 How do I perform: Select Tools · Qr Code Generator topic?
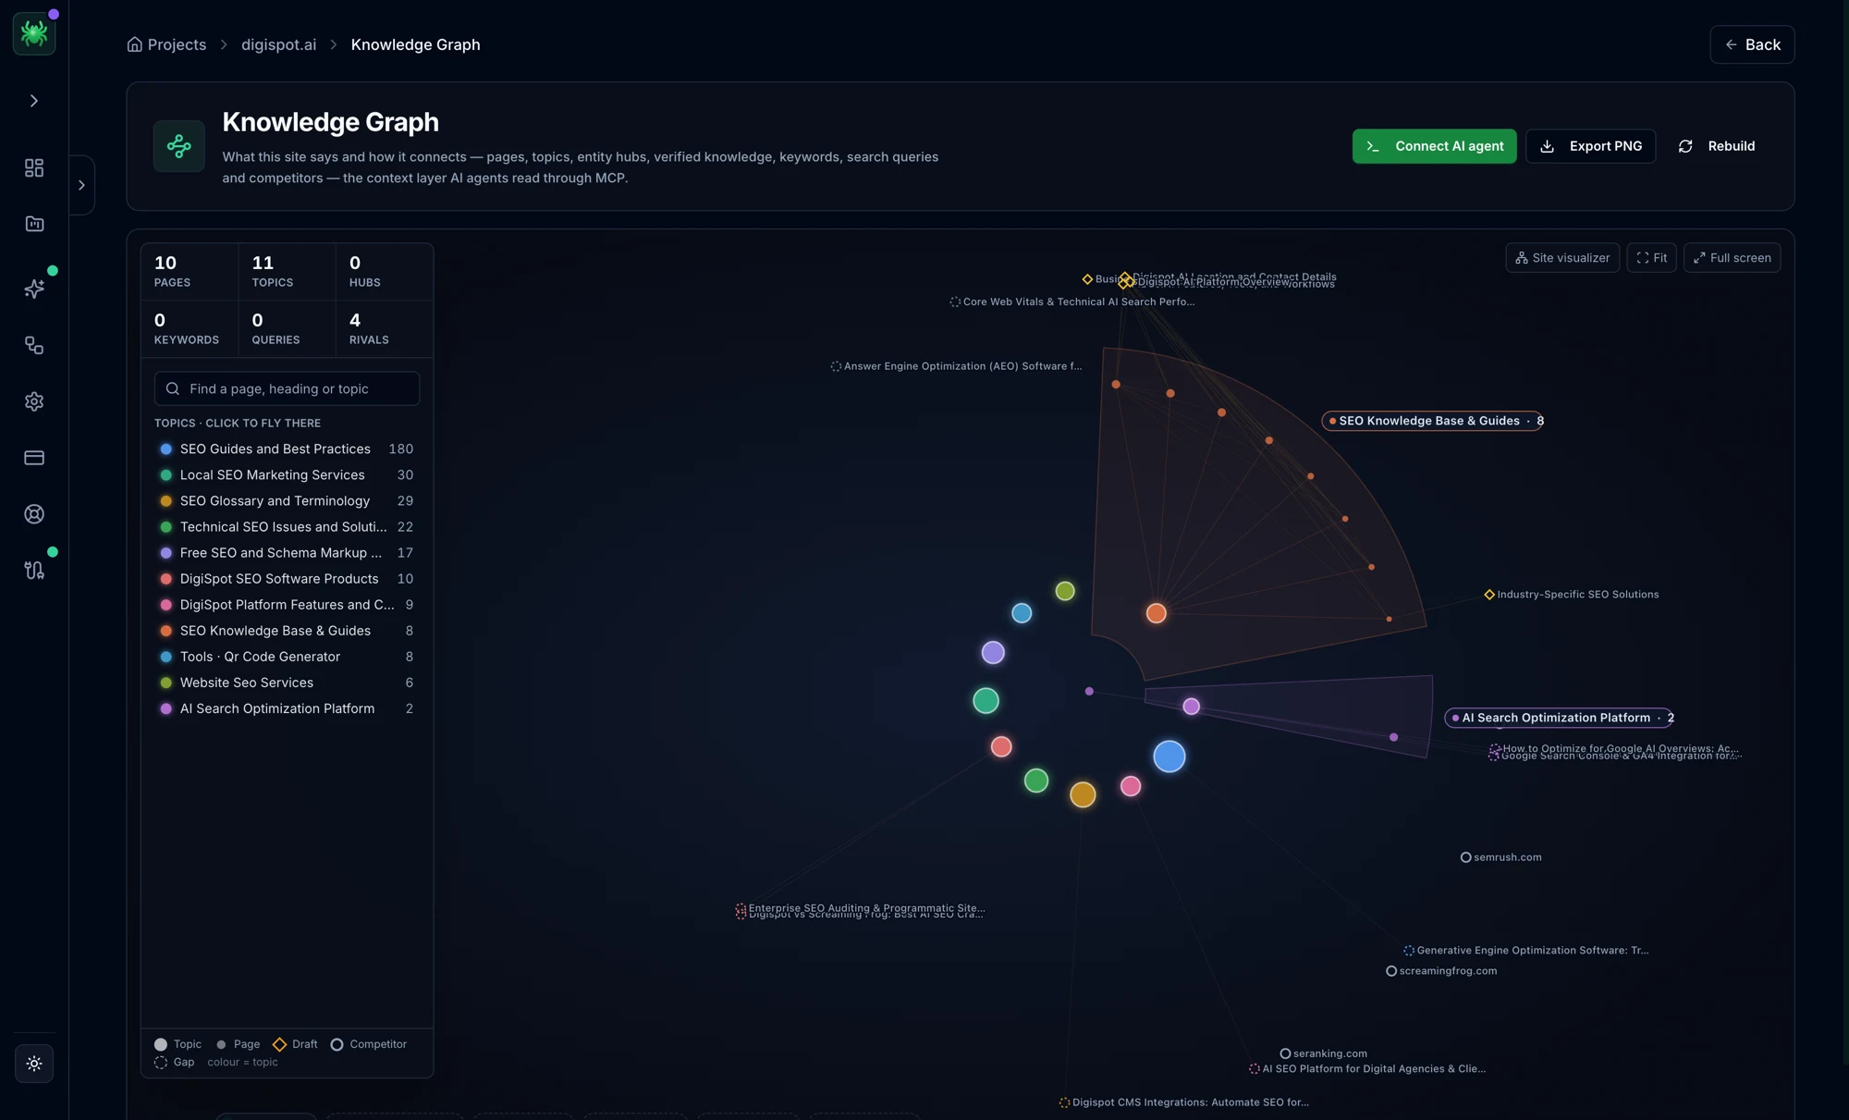[x=287, y=656]
